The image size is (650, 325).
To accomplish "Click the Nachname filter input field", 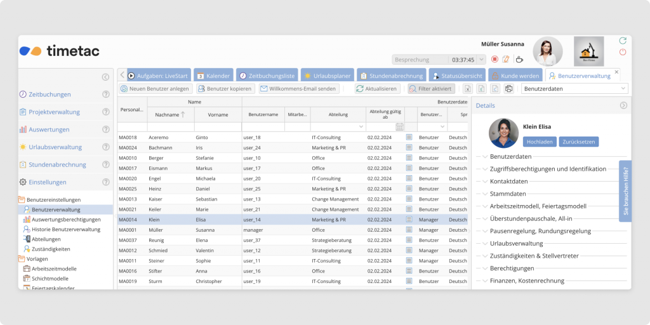I will (170, 127).
